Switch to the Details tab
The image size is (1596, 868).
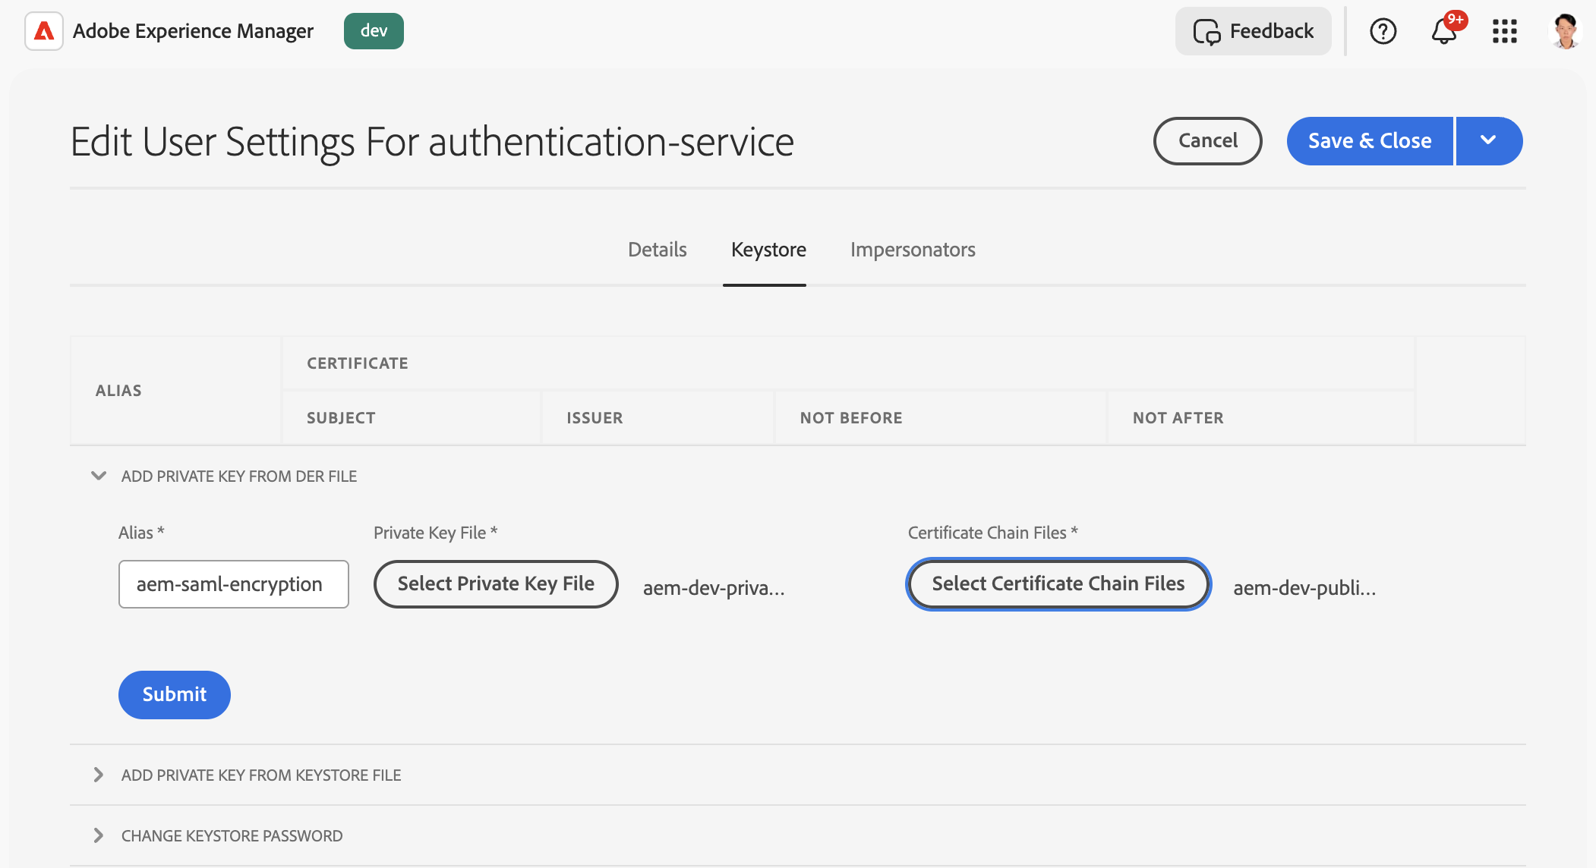(657, 250)
